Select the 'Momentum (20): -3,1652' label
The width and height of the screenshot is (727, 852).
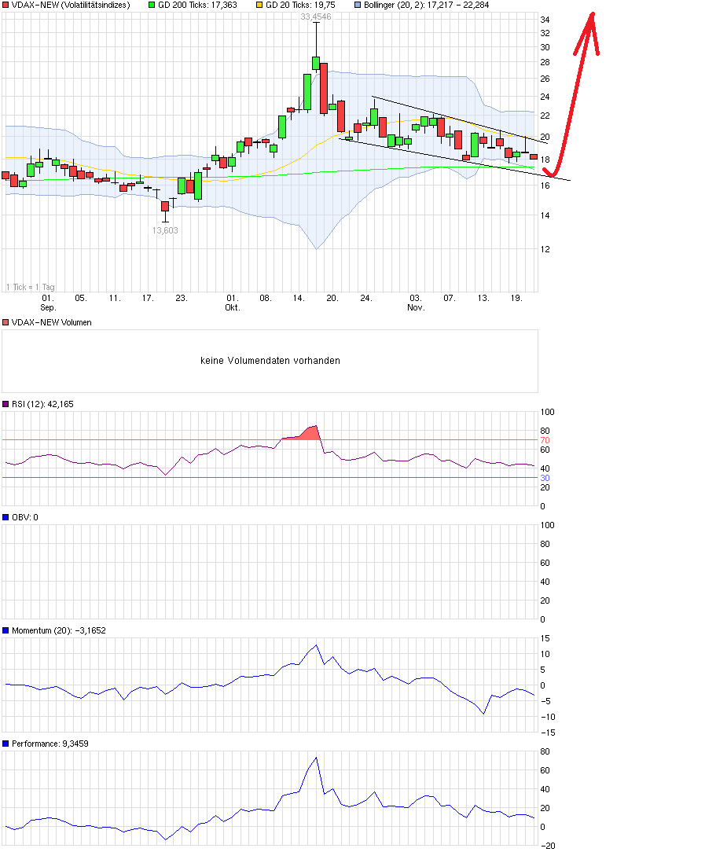click(59, 630)
